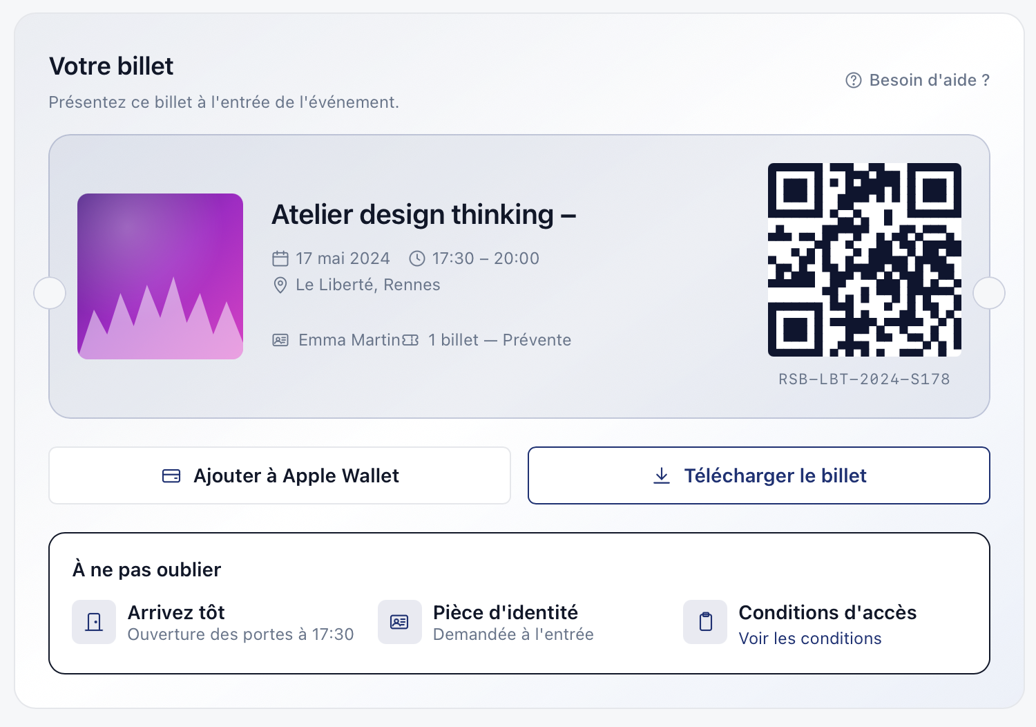The image size is (1036, 727).
Task: Click the wallet card icon
Action: click(x=171, y=476)
